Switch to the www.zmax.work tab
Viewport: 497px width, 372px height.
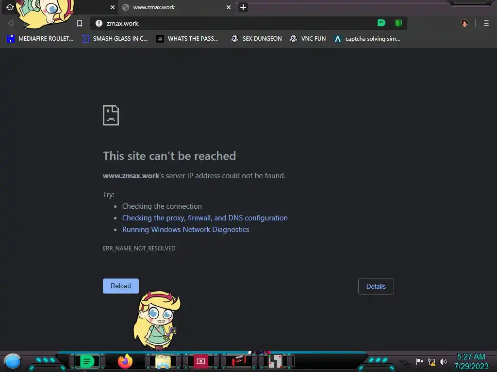click(176, 7)
